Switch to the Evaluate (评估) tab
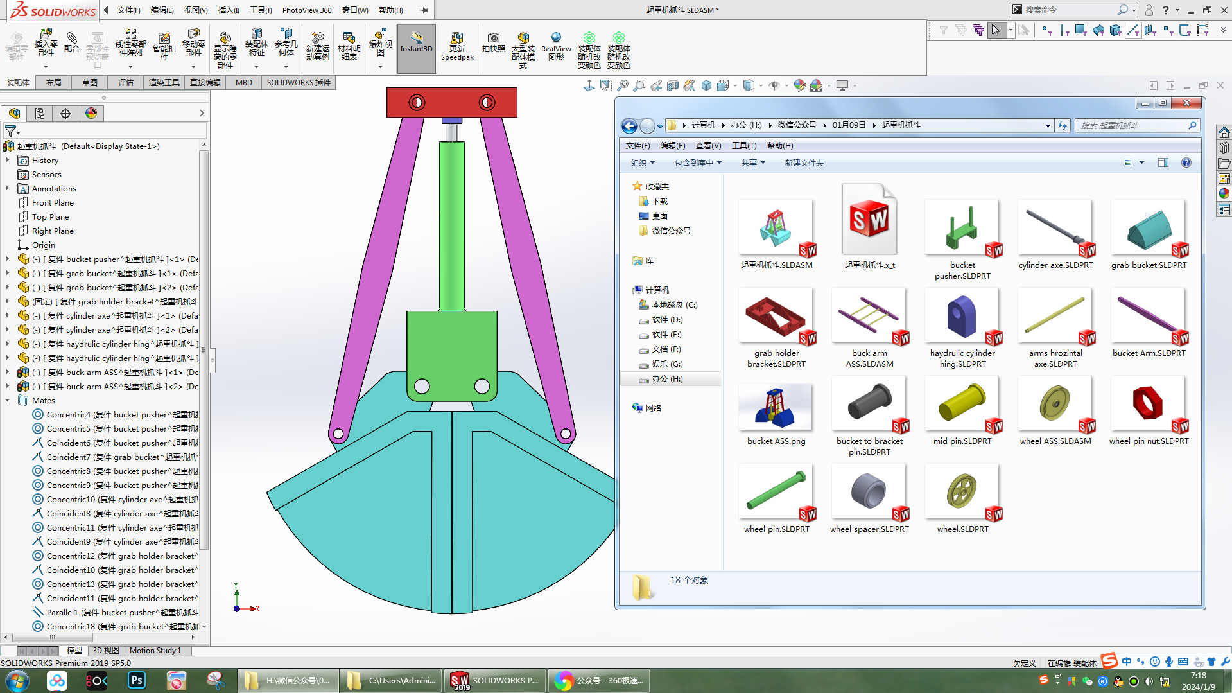The height and width of the screenshot is (693, 1232). click(x=126, y=83)
